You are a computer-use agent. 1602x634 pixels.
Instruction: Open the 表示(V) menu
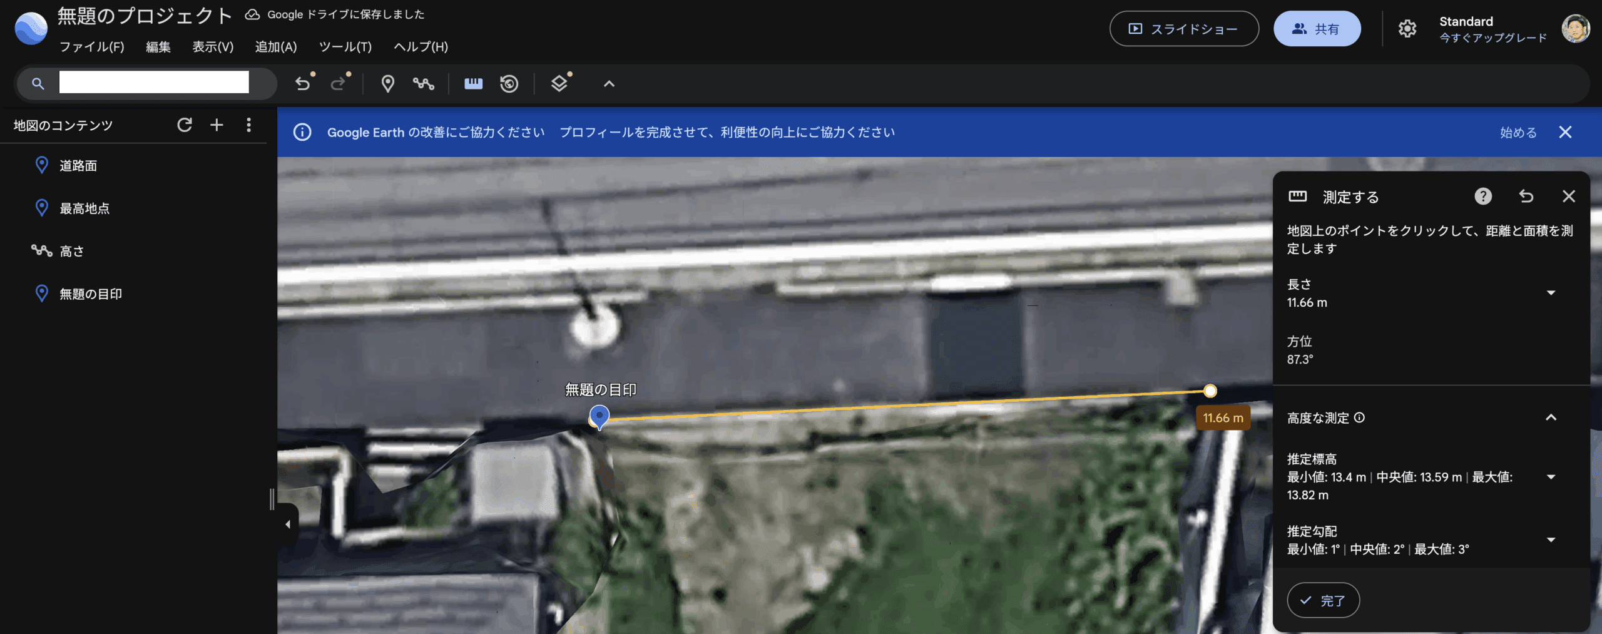point(213,47)
